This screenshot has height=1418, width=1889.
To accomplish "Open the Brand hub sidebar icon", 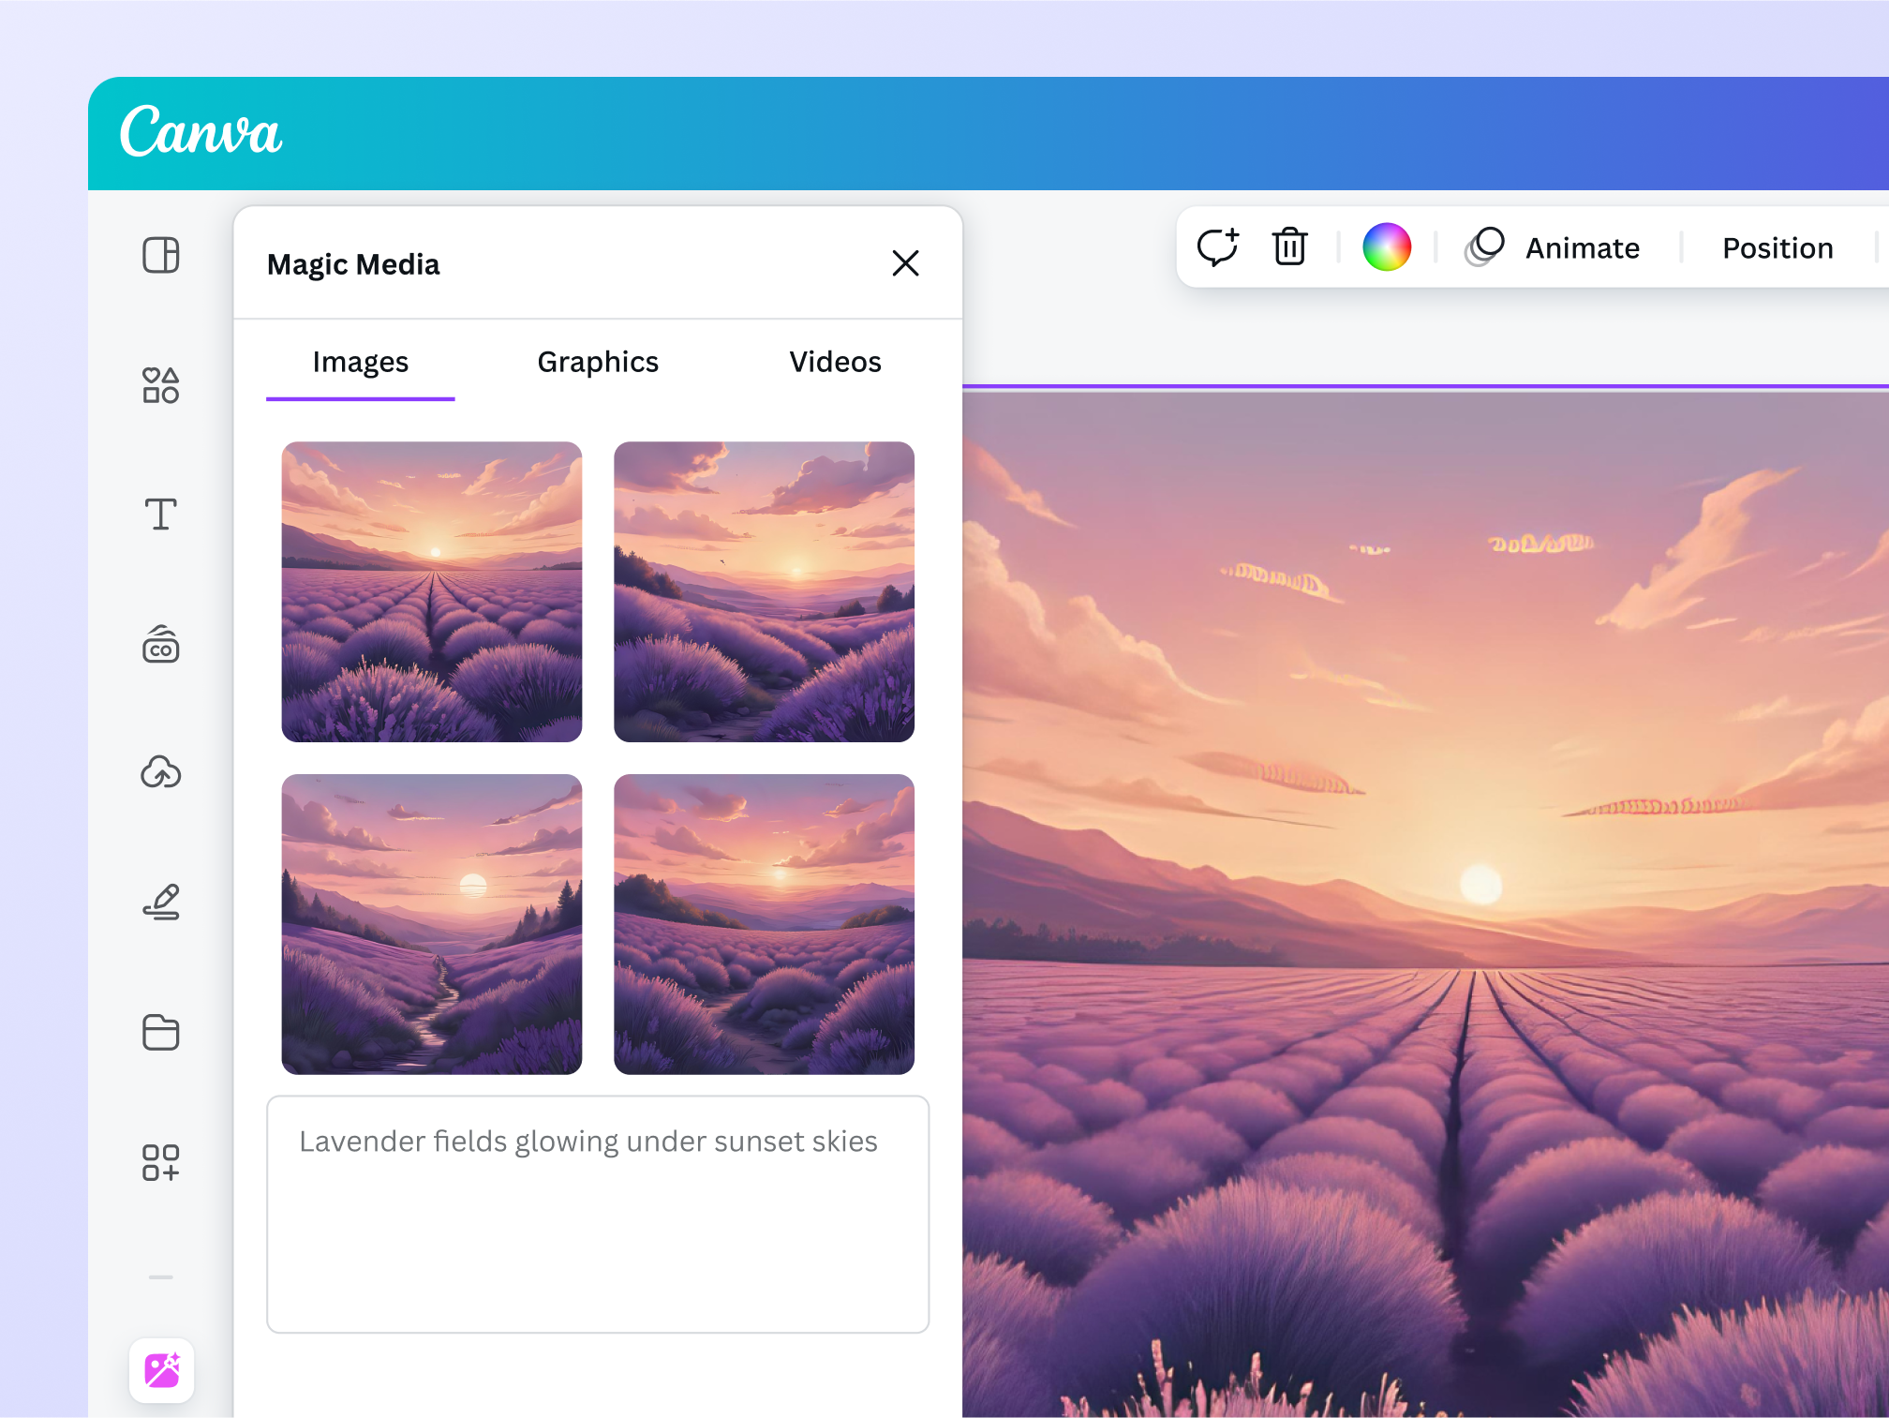I will (160, 645).
